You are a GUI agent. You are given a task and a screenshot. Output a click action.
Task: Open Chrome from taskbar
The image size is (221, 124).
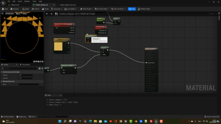click(x=121, y=121)
